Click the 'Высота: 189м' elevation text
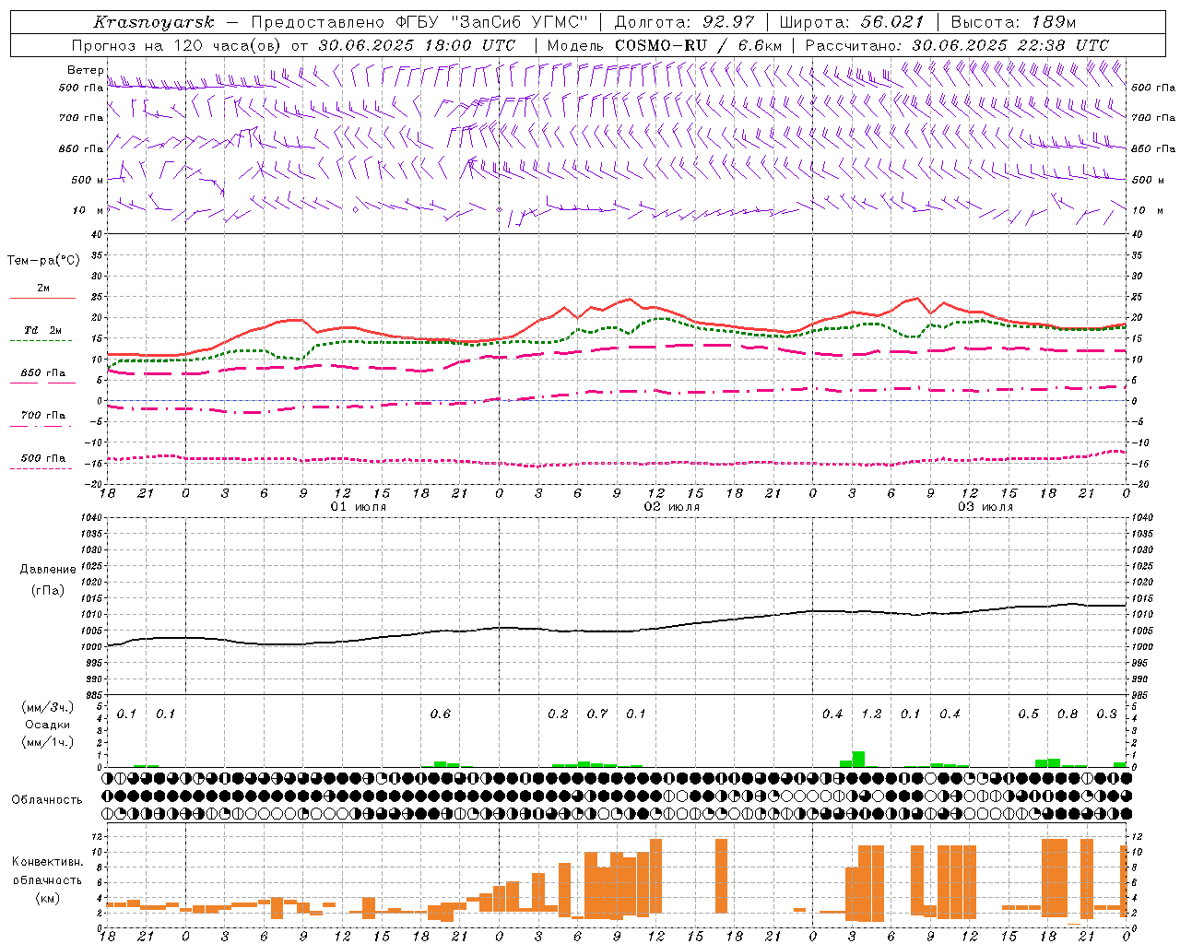Screen dimensions: 1180x944 (1013, 22)
